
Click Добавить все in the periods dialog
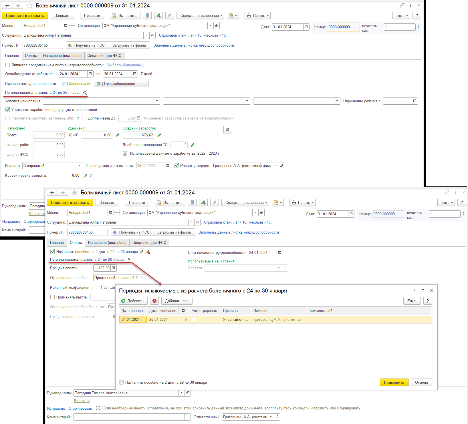[177, 301]
